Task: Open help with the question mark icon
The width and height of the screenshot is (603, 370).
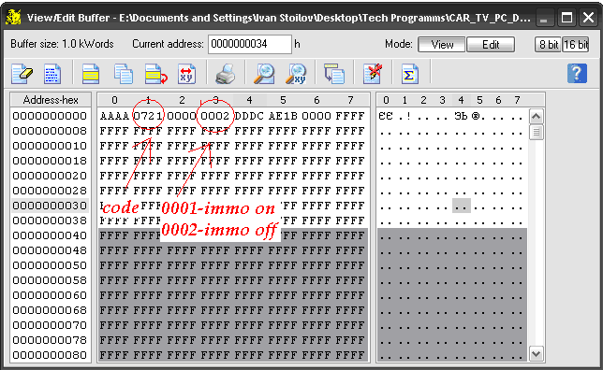Action: (x=577, y=73)
